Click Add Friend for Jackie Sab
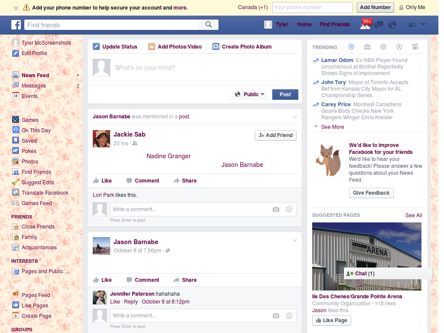 point(276,135)
